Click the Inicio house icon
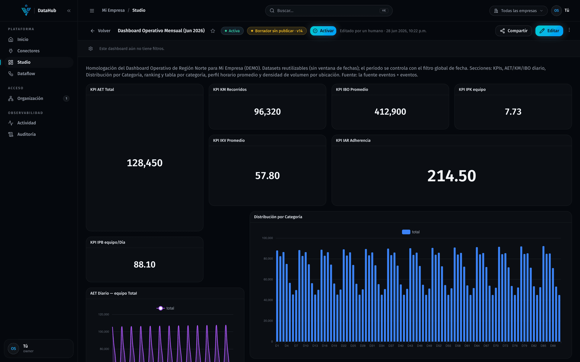 click(x=11, y=40)
